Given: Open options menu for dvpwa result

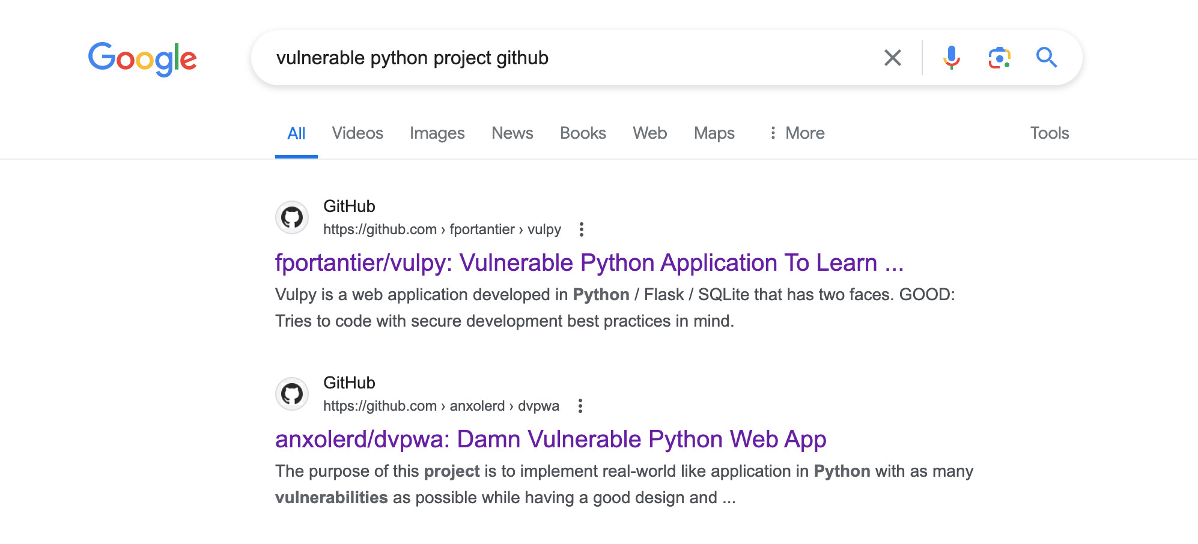Looking at the screenshot, I should (x=580, y=406).
